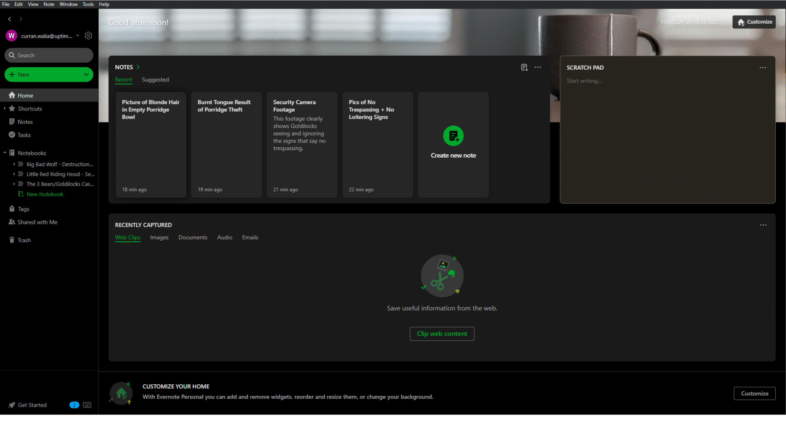The height and width of the screenshot is (442, 786).
Task: Expand the New button dropdown arrow
Action: pyautogui.click(x=86, y=74)
